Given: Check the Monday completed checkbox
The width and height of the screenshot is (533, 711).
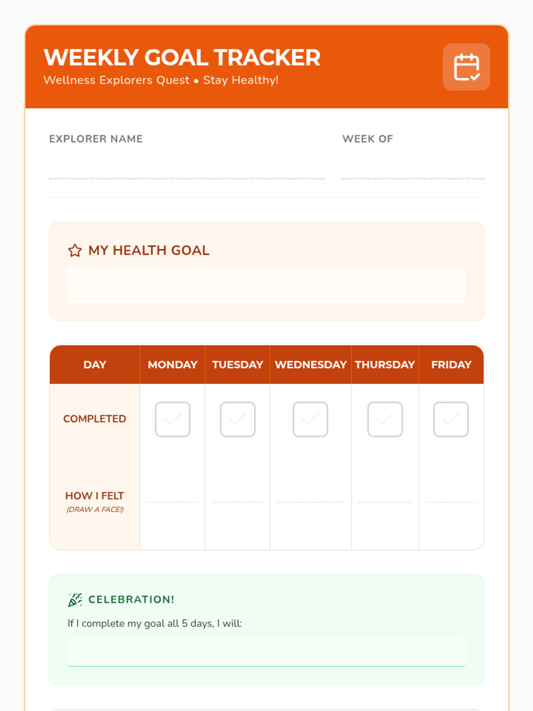Looking at the screenshot, I should coord(173,419).
